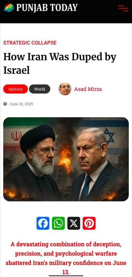Open the Strategic Collapse category label
This screenshot has height=277, width=132.
(x=30, y=43)
